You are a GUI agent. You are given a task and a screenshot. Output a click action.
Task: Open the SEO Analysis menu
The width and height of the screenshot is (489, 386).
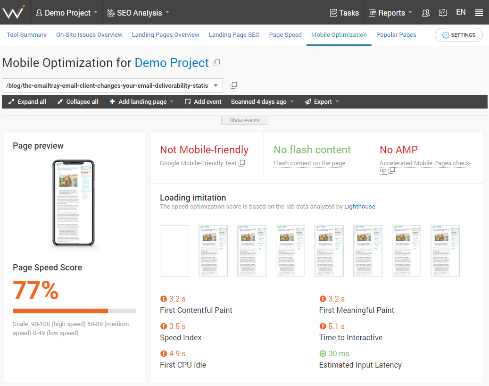[x=138, y=13]
